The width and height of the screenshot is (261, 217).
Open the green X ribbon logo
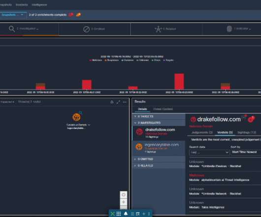coord(112,214)
